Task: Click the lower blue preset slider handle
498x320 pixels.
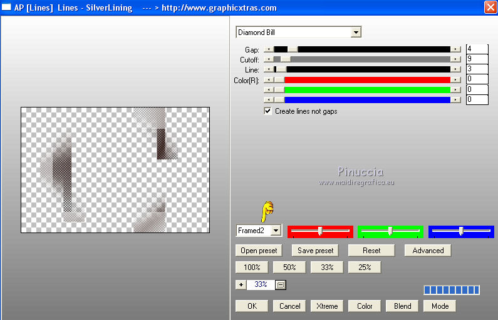Action: [461, 231]
